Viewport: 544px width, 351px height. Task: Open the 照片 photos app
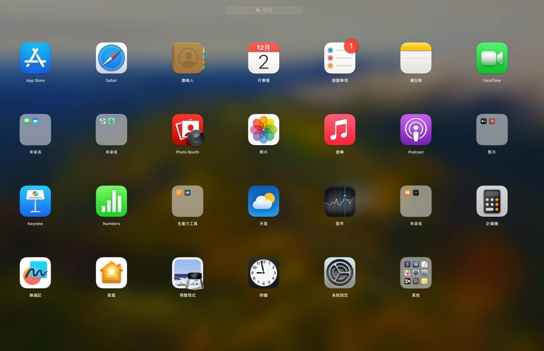coord(264,130)
